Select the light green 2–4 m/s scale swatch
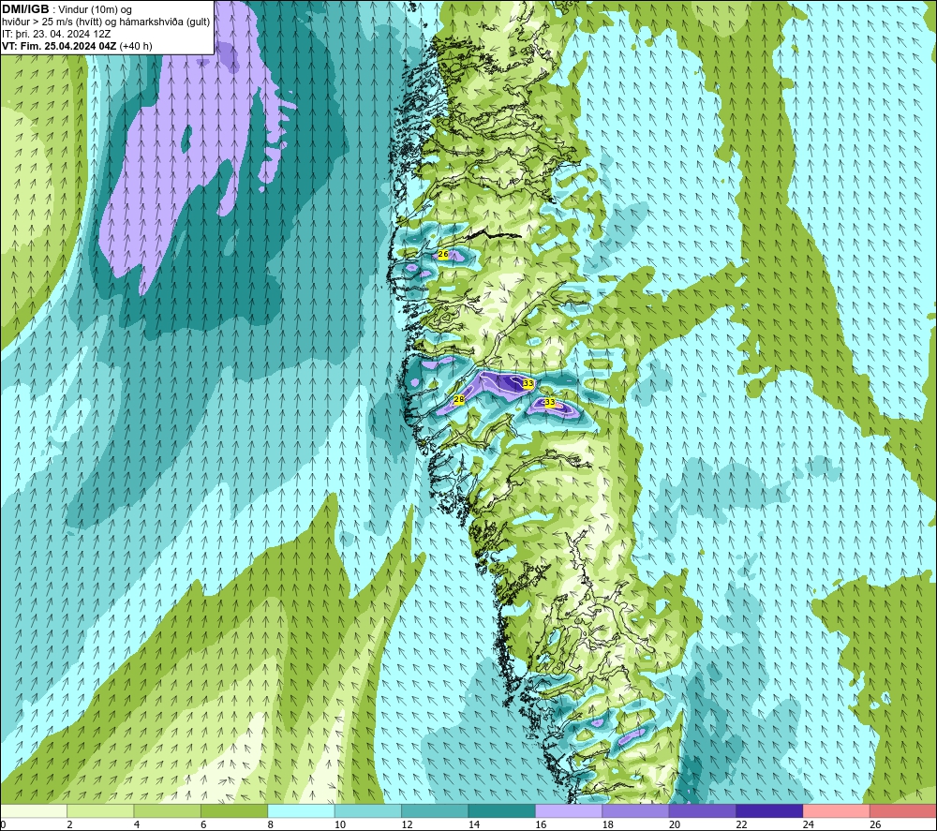The width and height of the screenshot is (937, 831). pos(100,810)
